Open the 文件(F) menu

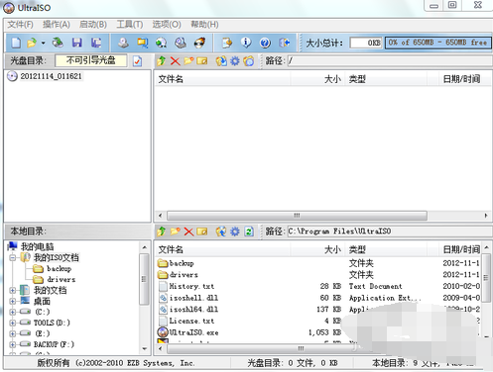(20, 25)
